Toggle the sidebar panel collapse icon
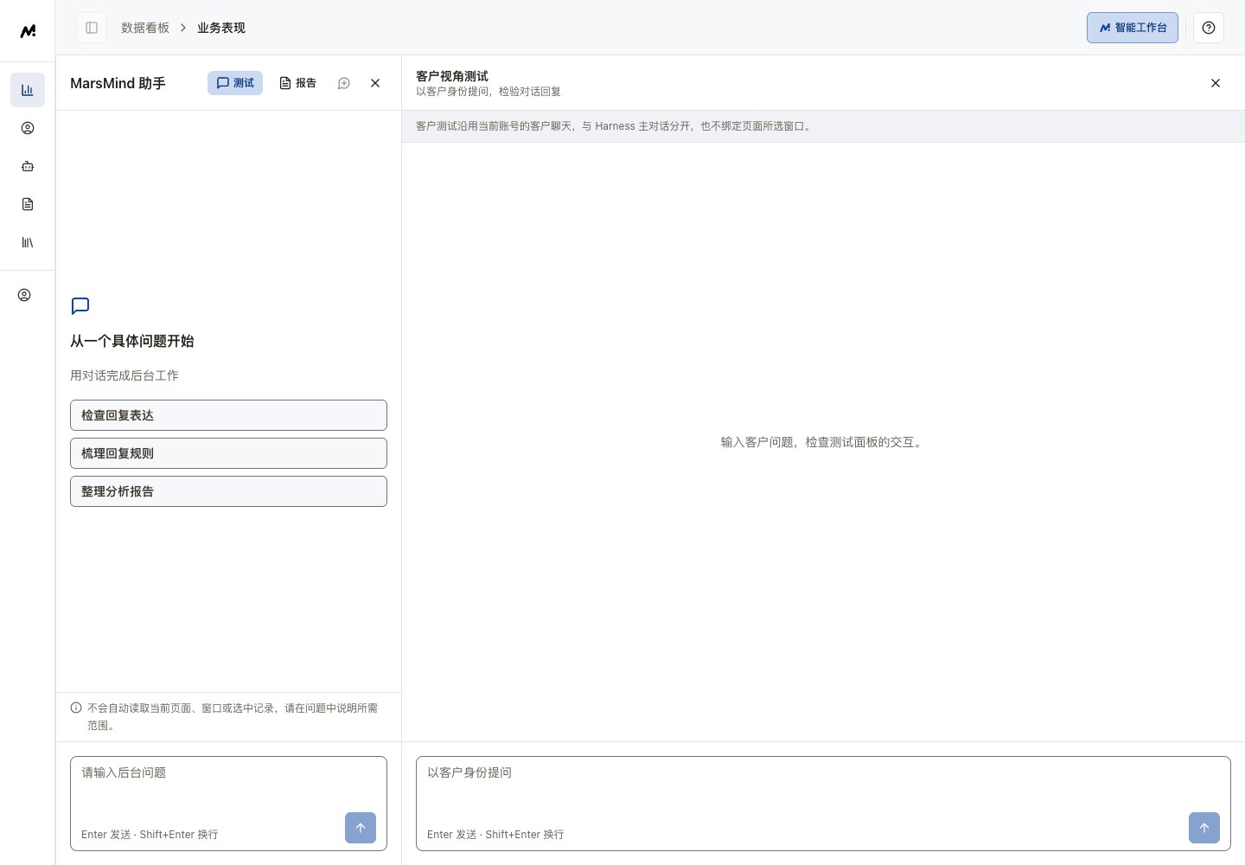The image size is (1245, 865). point(92,28)
